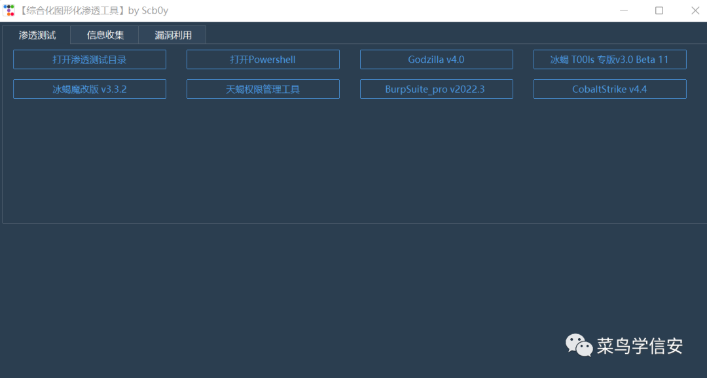
Task: Minimize the 渗透工具 window
Action: pos(624,10)
